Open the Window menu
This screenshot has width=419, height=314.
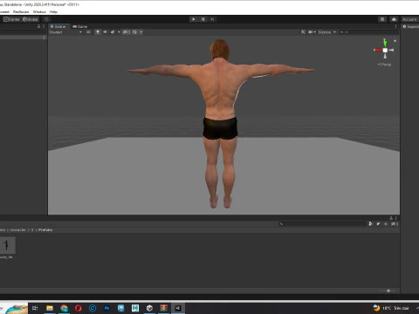[39, 12]
